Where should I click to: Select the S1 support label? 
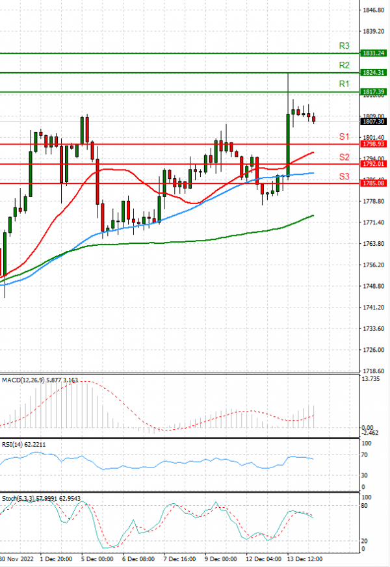tap(344, 137)
